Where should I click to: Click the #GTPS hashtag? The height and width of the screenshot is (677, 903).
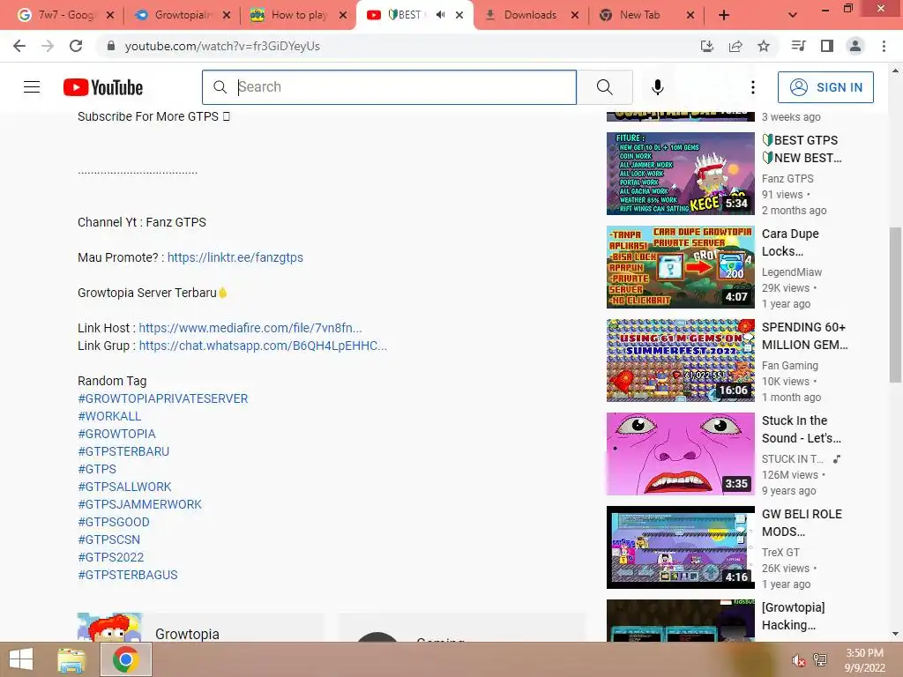pyautogui.click(x=97, y=469)
